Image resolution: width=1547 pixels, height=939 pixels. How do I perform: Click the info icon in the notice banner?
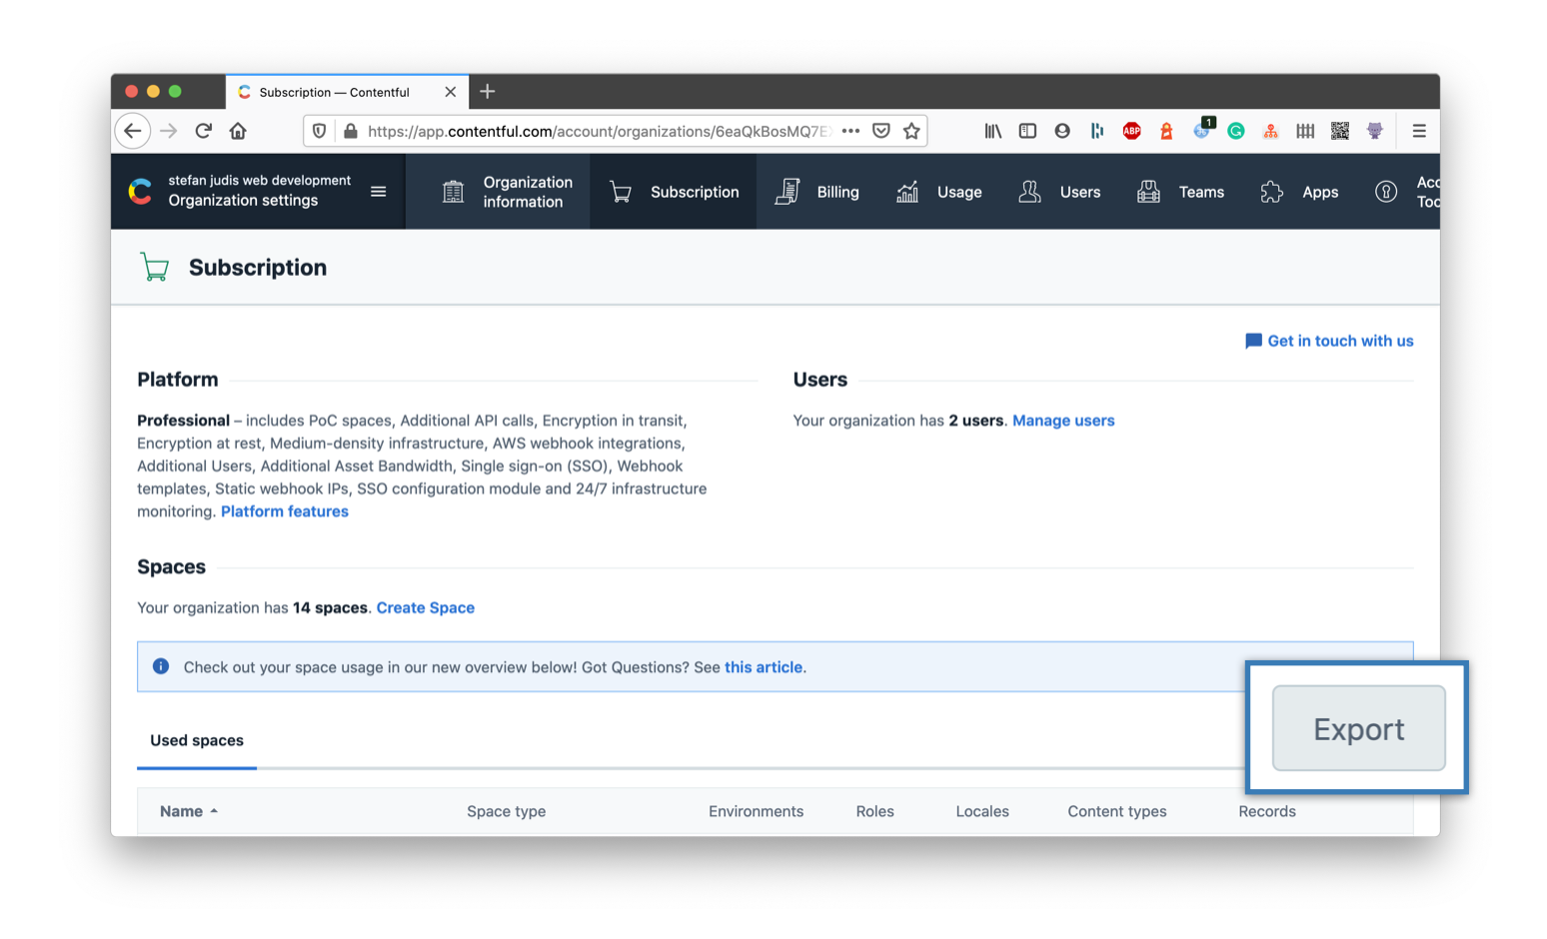161,666
